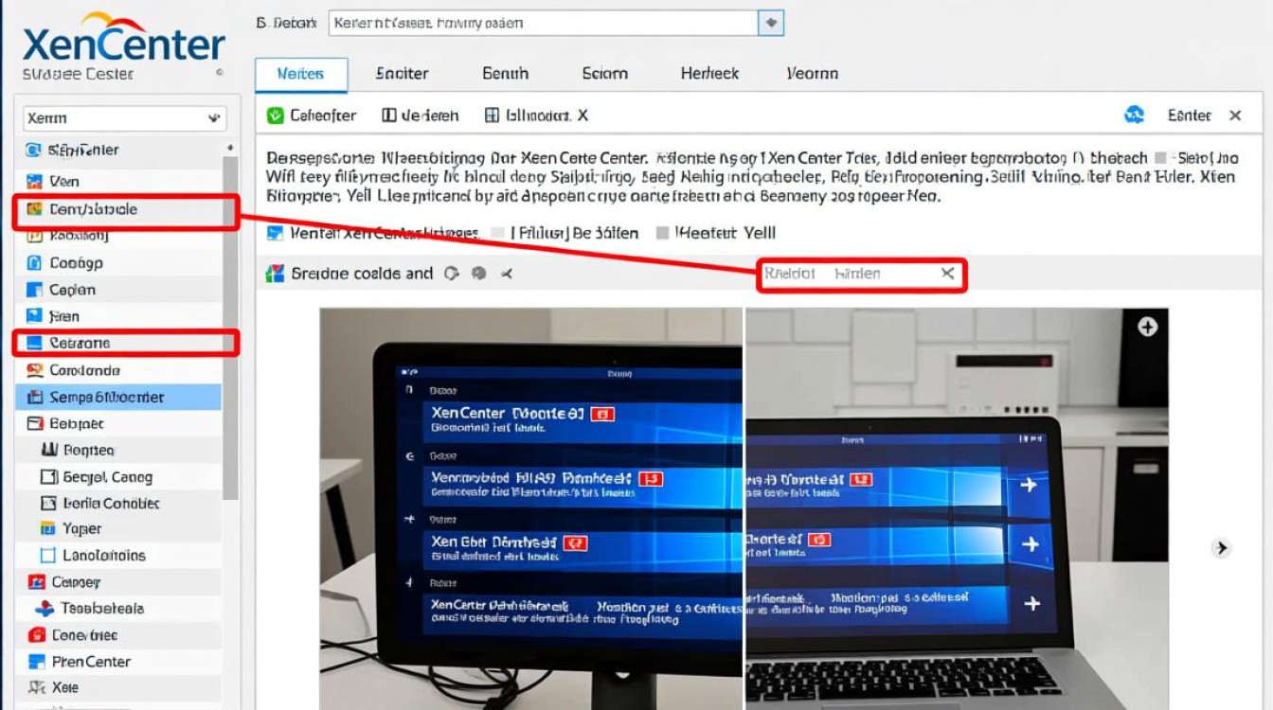1273x710 pixels.
Task: Click the Esnter button in the toolbar
Action: click(1189, 115)
